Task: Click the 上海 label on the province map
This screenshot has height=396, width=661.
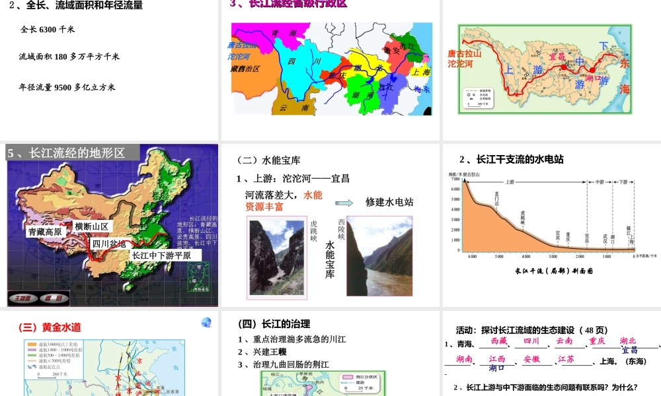Action: point(421,72)
